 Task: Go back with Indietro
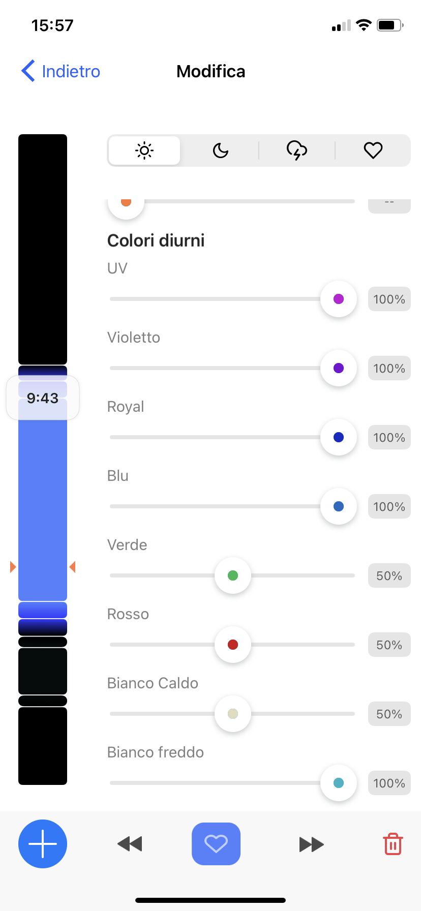click(61, 71)
